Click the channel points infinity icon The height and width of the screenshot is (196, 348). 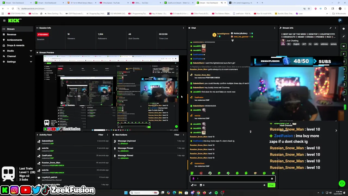[194, 185]
